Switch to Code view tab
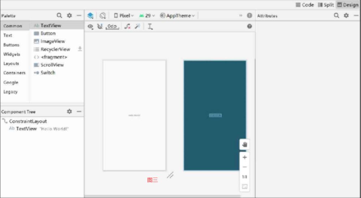The image size is (361, 198). (x=305, y=5)
